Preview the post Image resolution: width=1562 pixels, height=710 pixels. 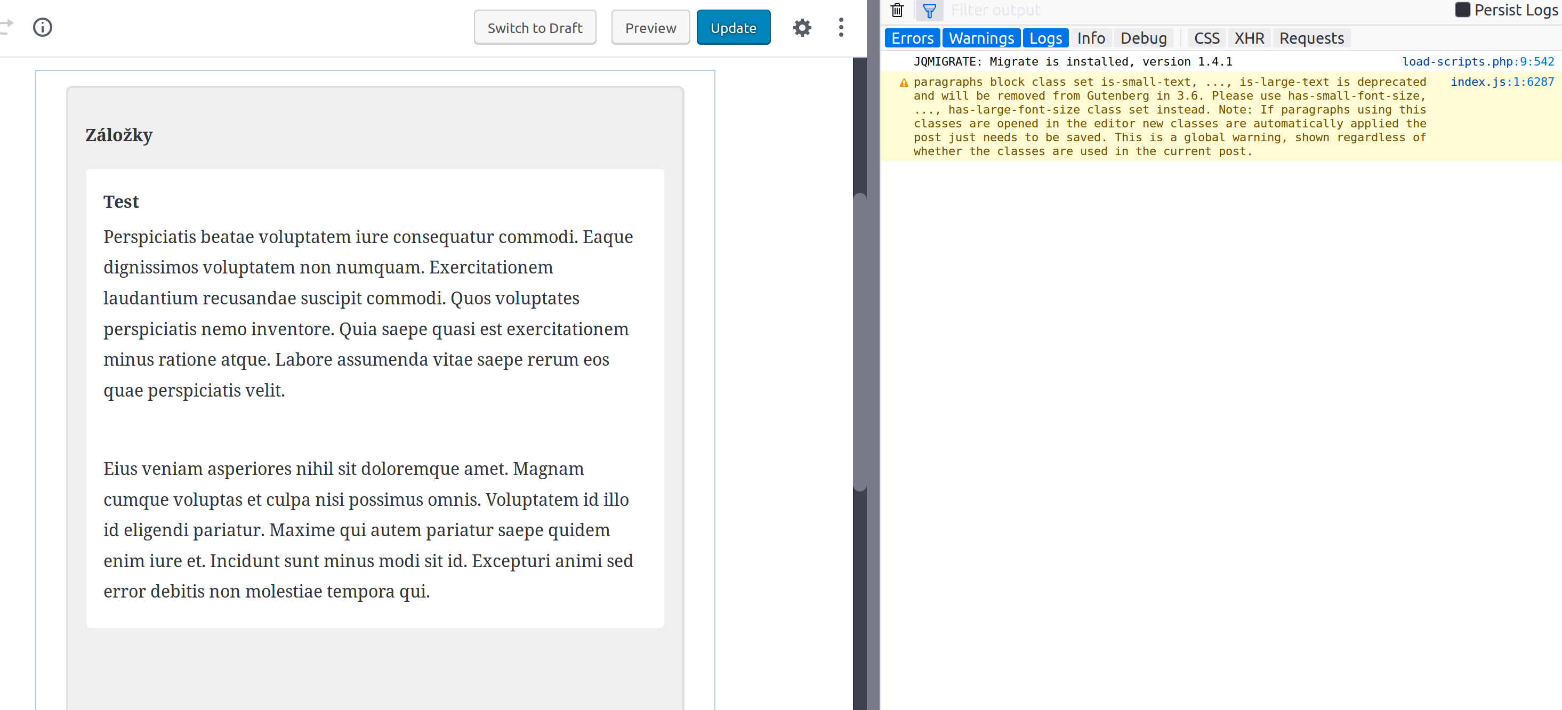pyautogui.click(x=650, y=27)
